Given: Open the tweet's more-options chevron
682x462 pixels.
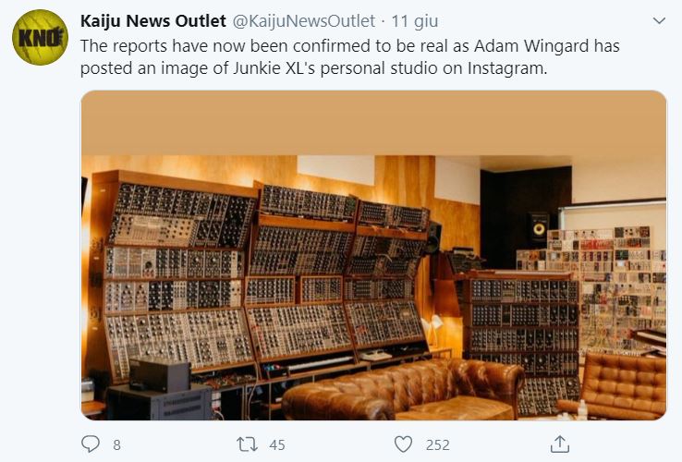Looking at the screenshot, I should point(660,20).
